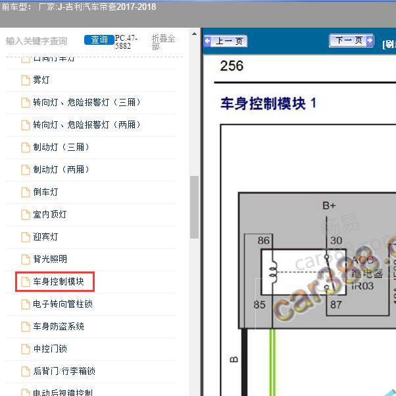The width and height of the screenshot is (396, 396).
Task: Click 折叠全部 to collapse all
Action: pyautogui.click(x=163, y=42)
